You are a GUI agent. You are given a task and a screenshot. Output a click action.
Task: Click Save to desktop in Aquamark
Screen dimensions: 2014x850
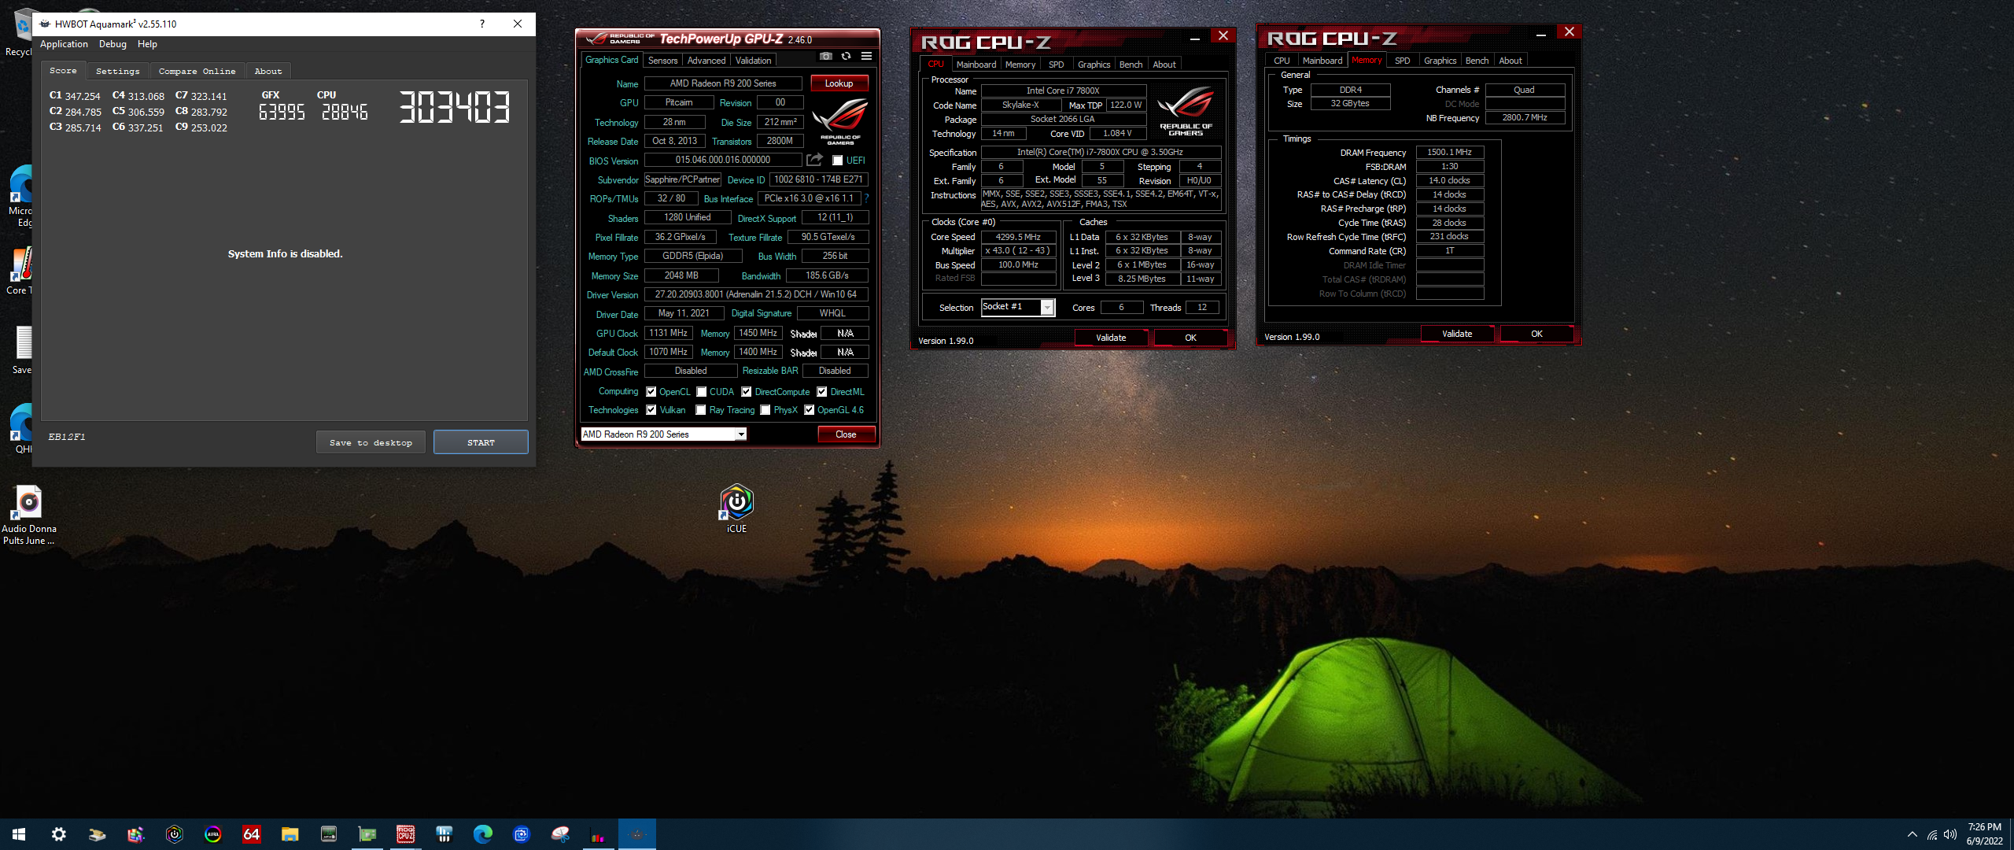coord(371,442)
